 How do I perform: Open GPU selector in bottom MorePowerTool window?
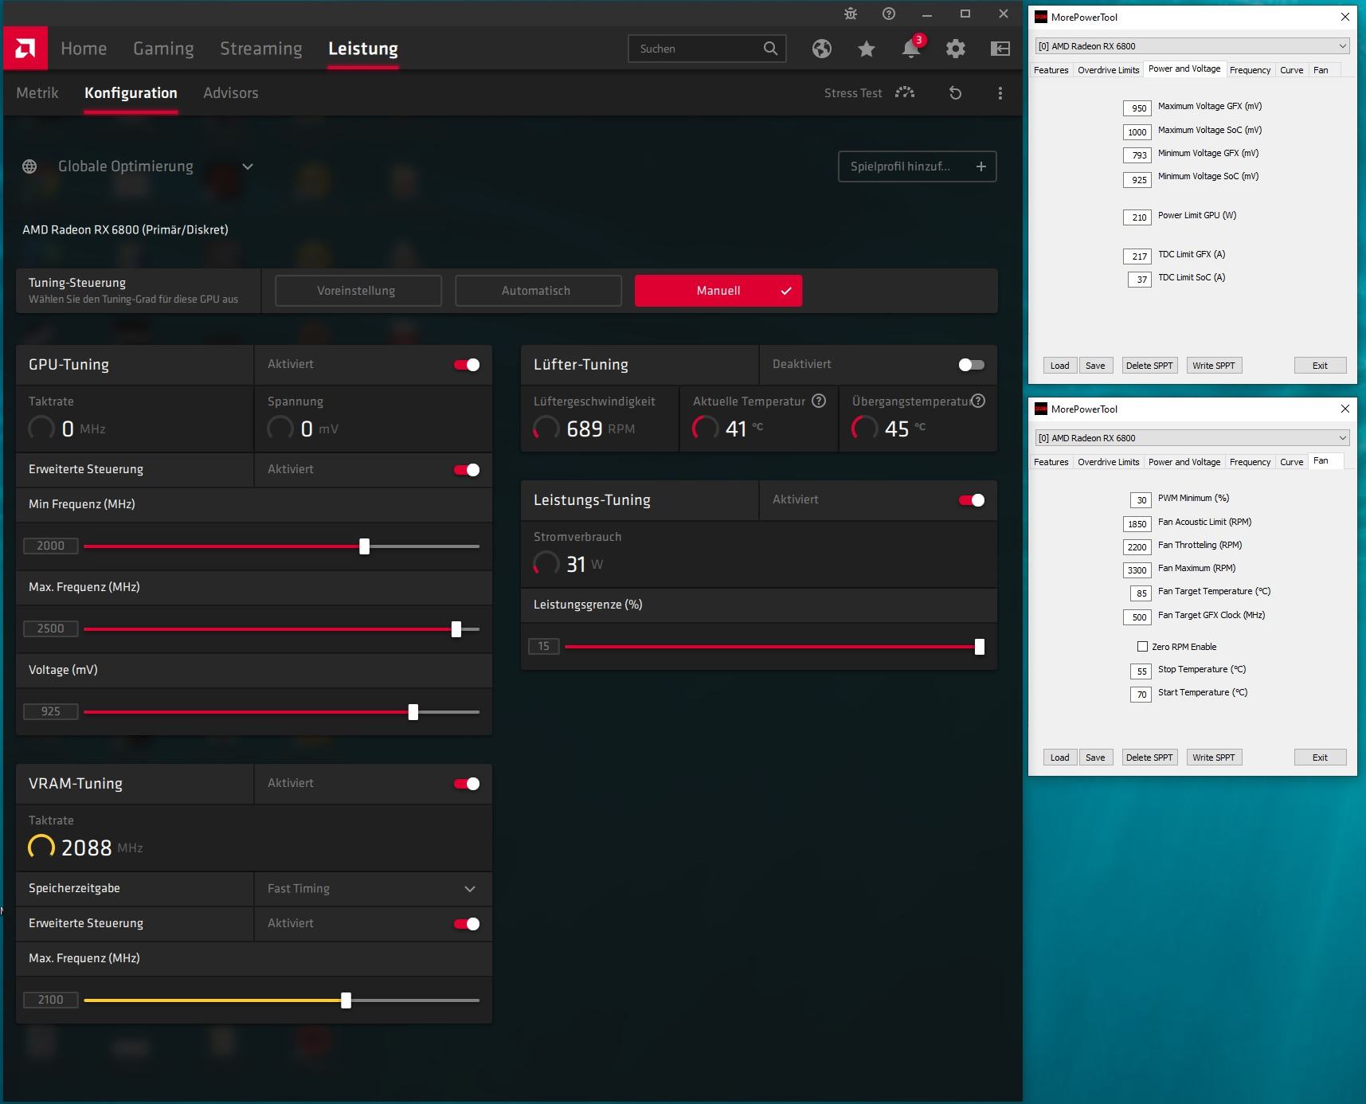coord(1192,438)
